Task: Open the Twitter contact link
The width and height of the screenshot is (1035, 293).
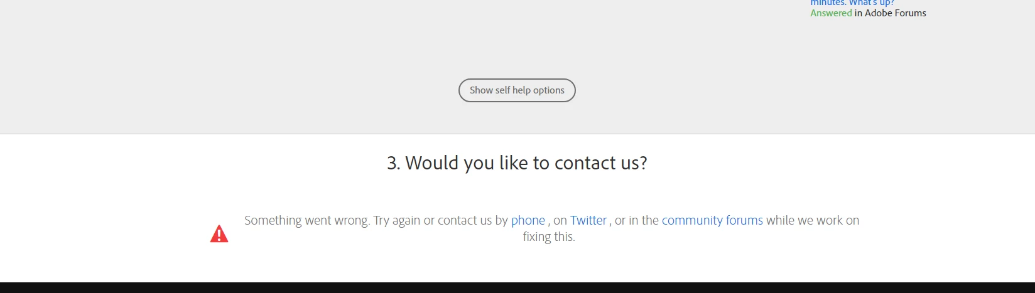Action: coord(588,220)
